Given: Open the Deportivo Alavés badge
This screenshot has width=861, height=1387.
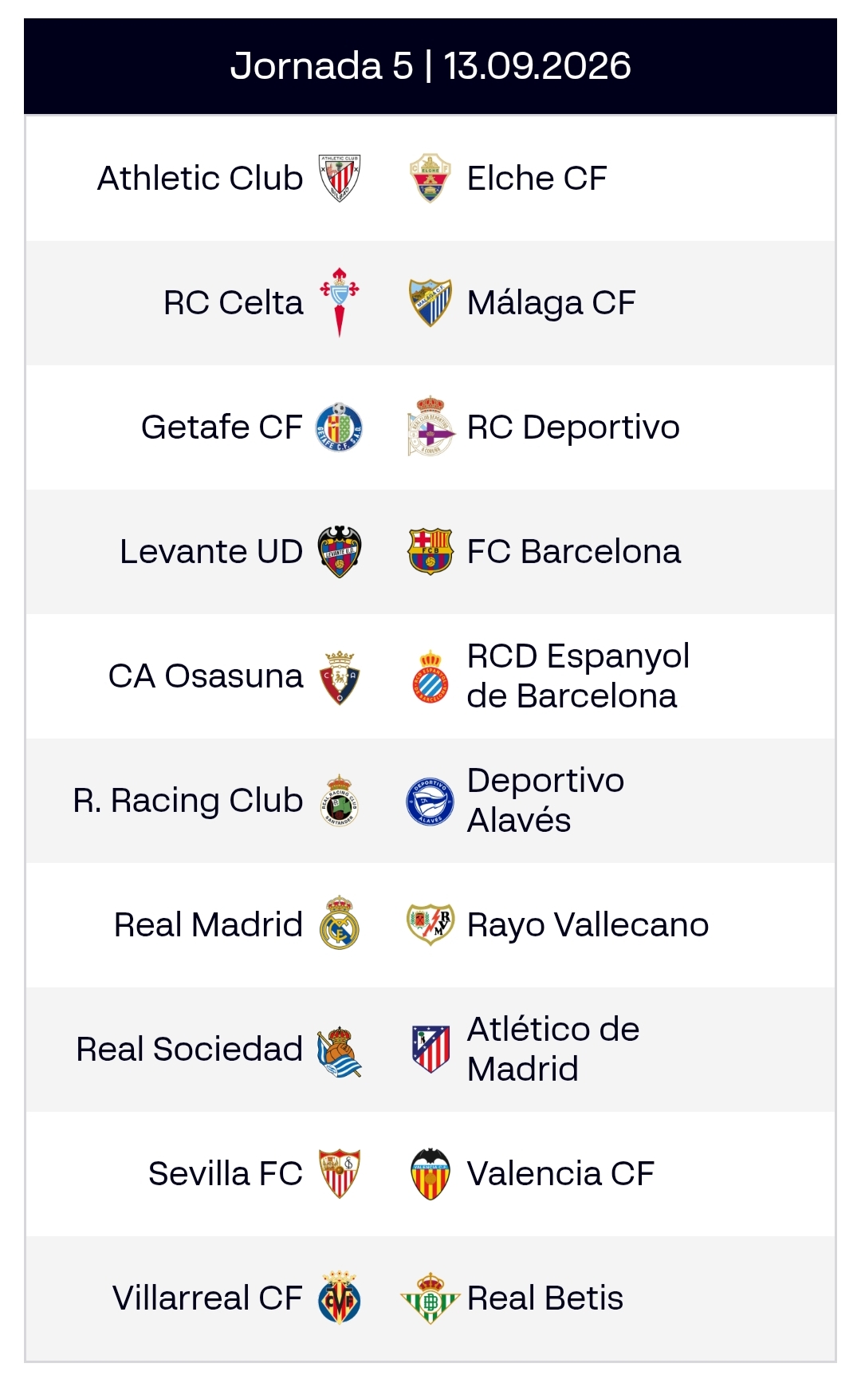Looking at the screenshot, I should tap(431, 802).
